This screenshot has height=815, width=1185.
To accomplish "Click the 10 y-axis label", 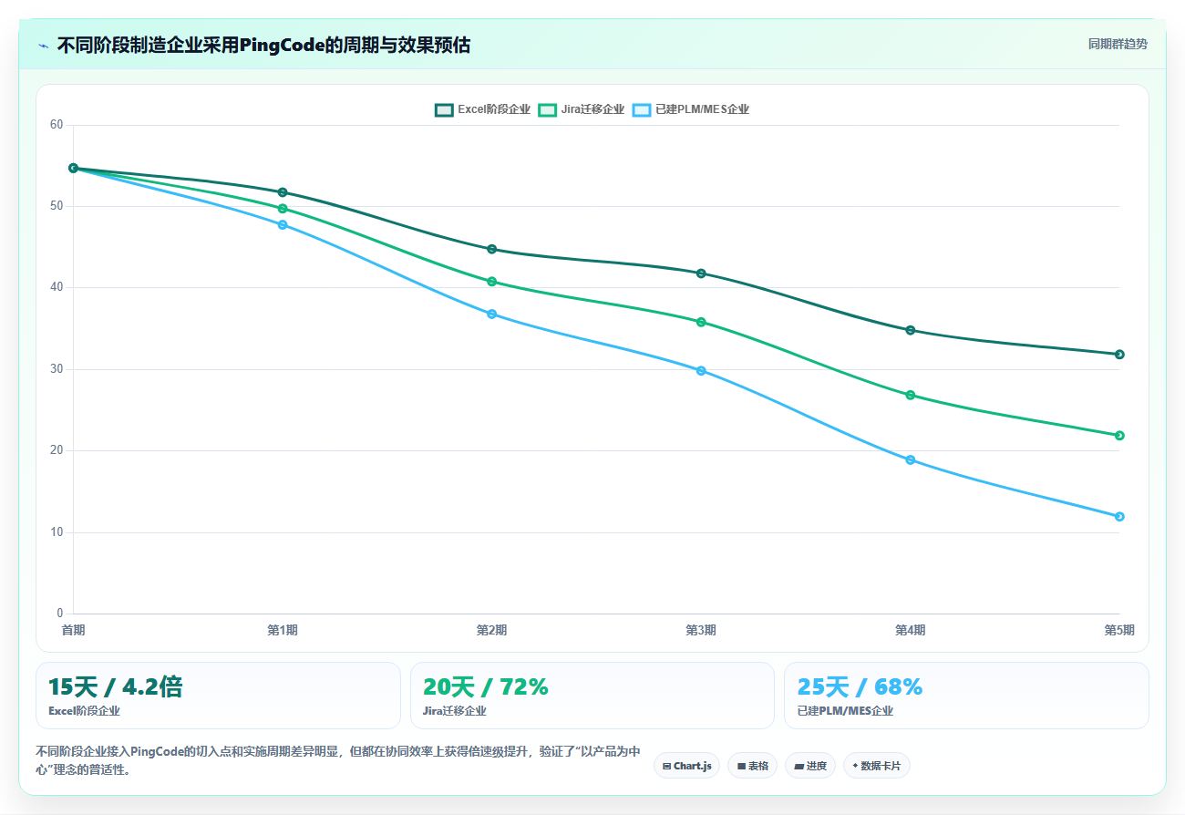I will click(57, 532).
